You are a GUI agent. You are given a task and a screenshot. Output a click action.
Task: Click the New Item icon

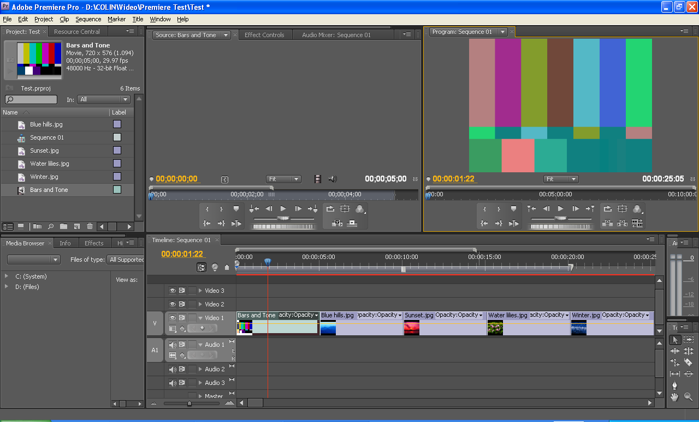pyautogui.click(x=76, y=226)
